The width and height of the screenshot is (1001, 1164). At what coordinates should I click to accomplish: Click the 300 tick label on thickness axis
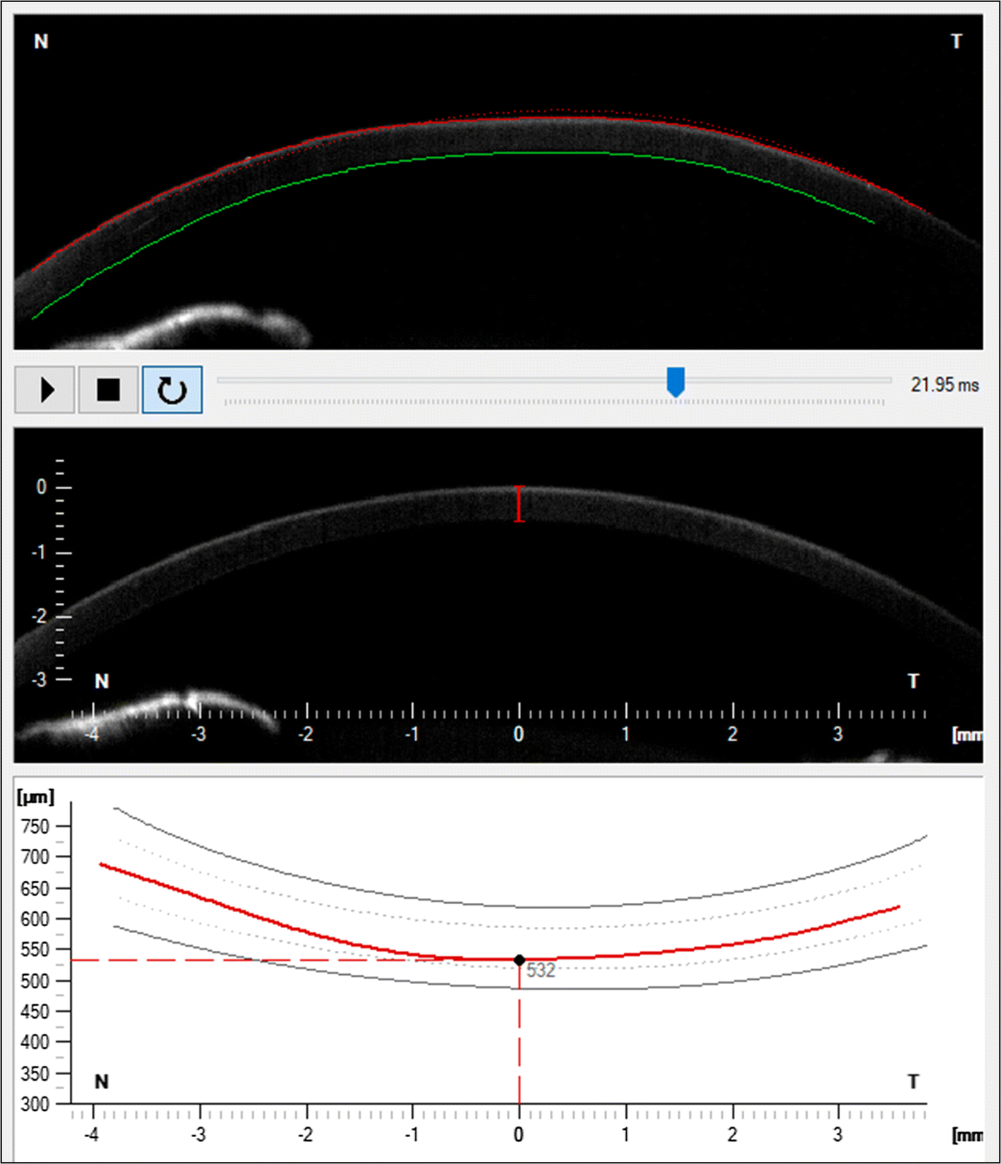tap(35, 1104)
